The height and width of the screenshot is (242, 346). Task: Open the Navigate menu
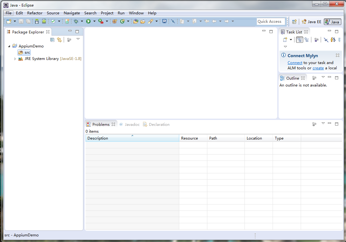[72, 13]
